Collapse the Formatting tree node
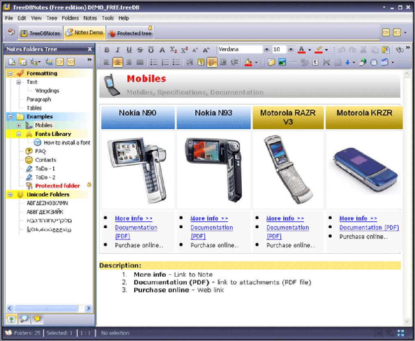Image resolution: width=415 pixels, height=341 pixels. 10,73
